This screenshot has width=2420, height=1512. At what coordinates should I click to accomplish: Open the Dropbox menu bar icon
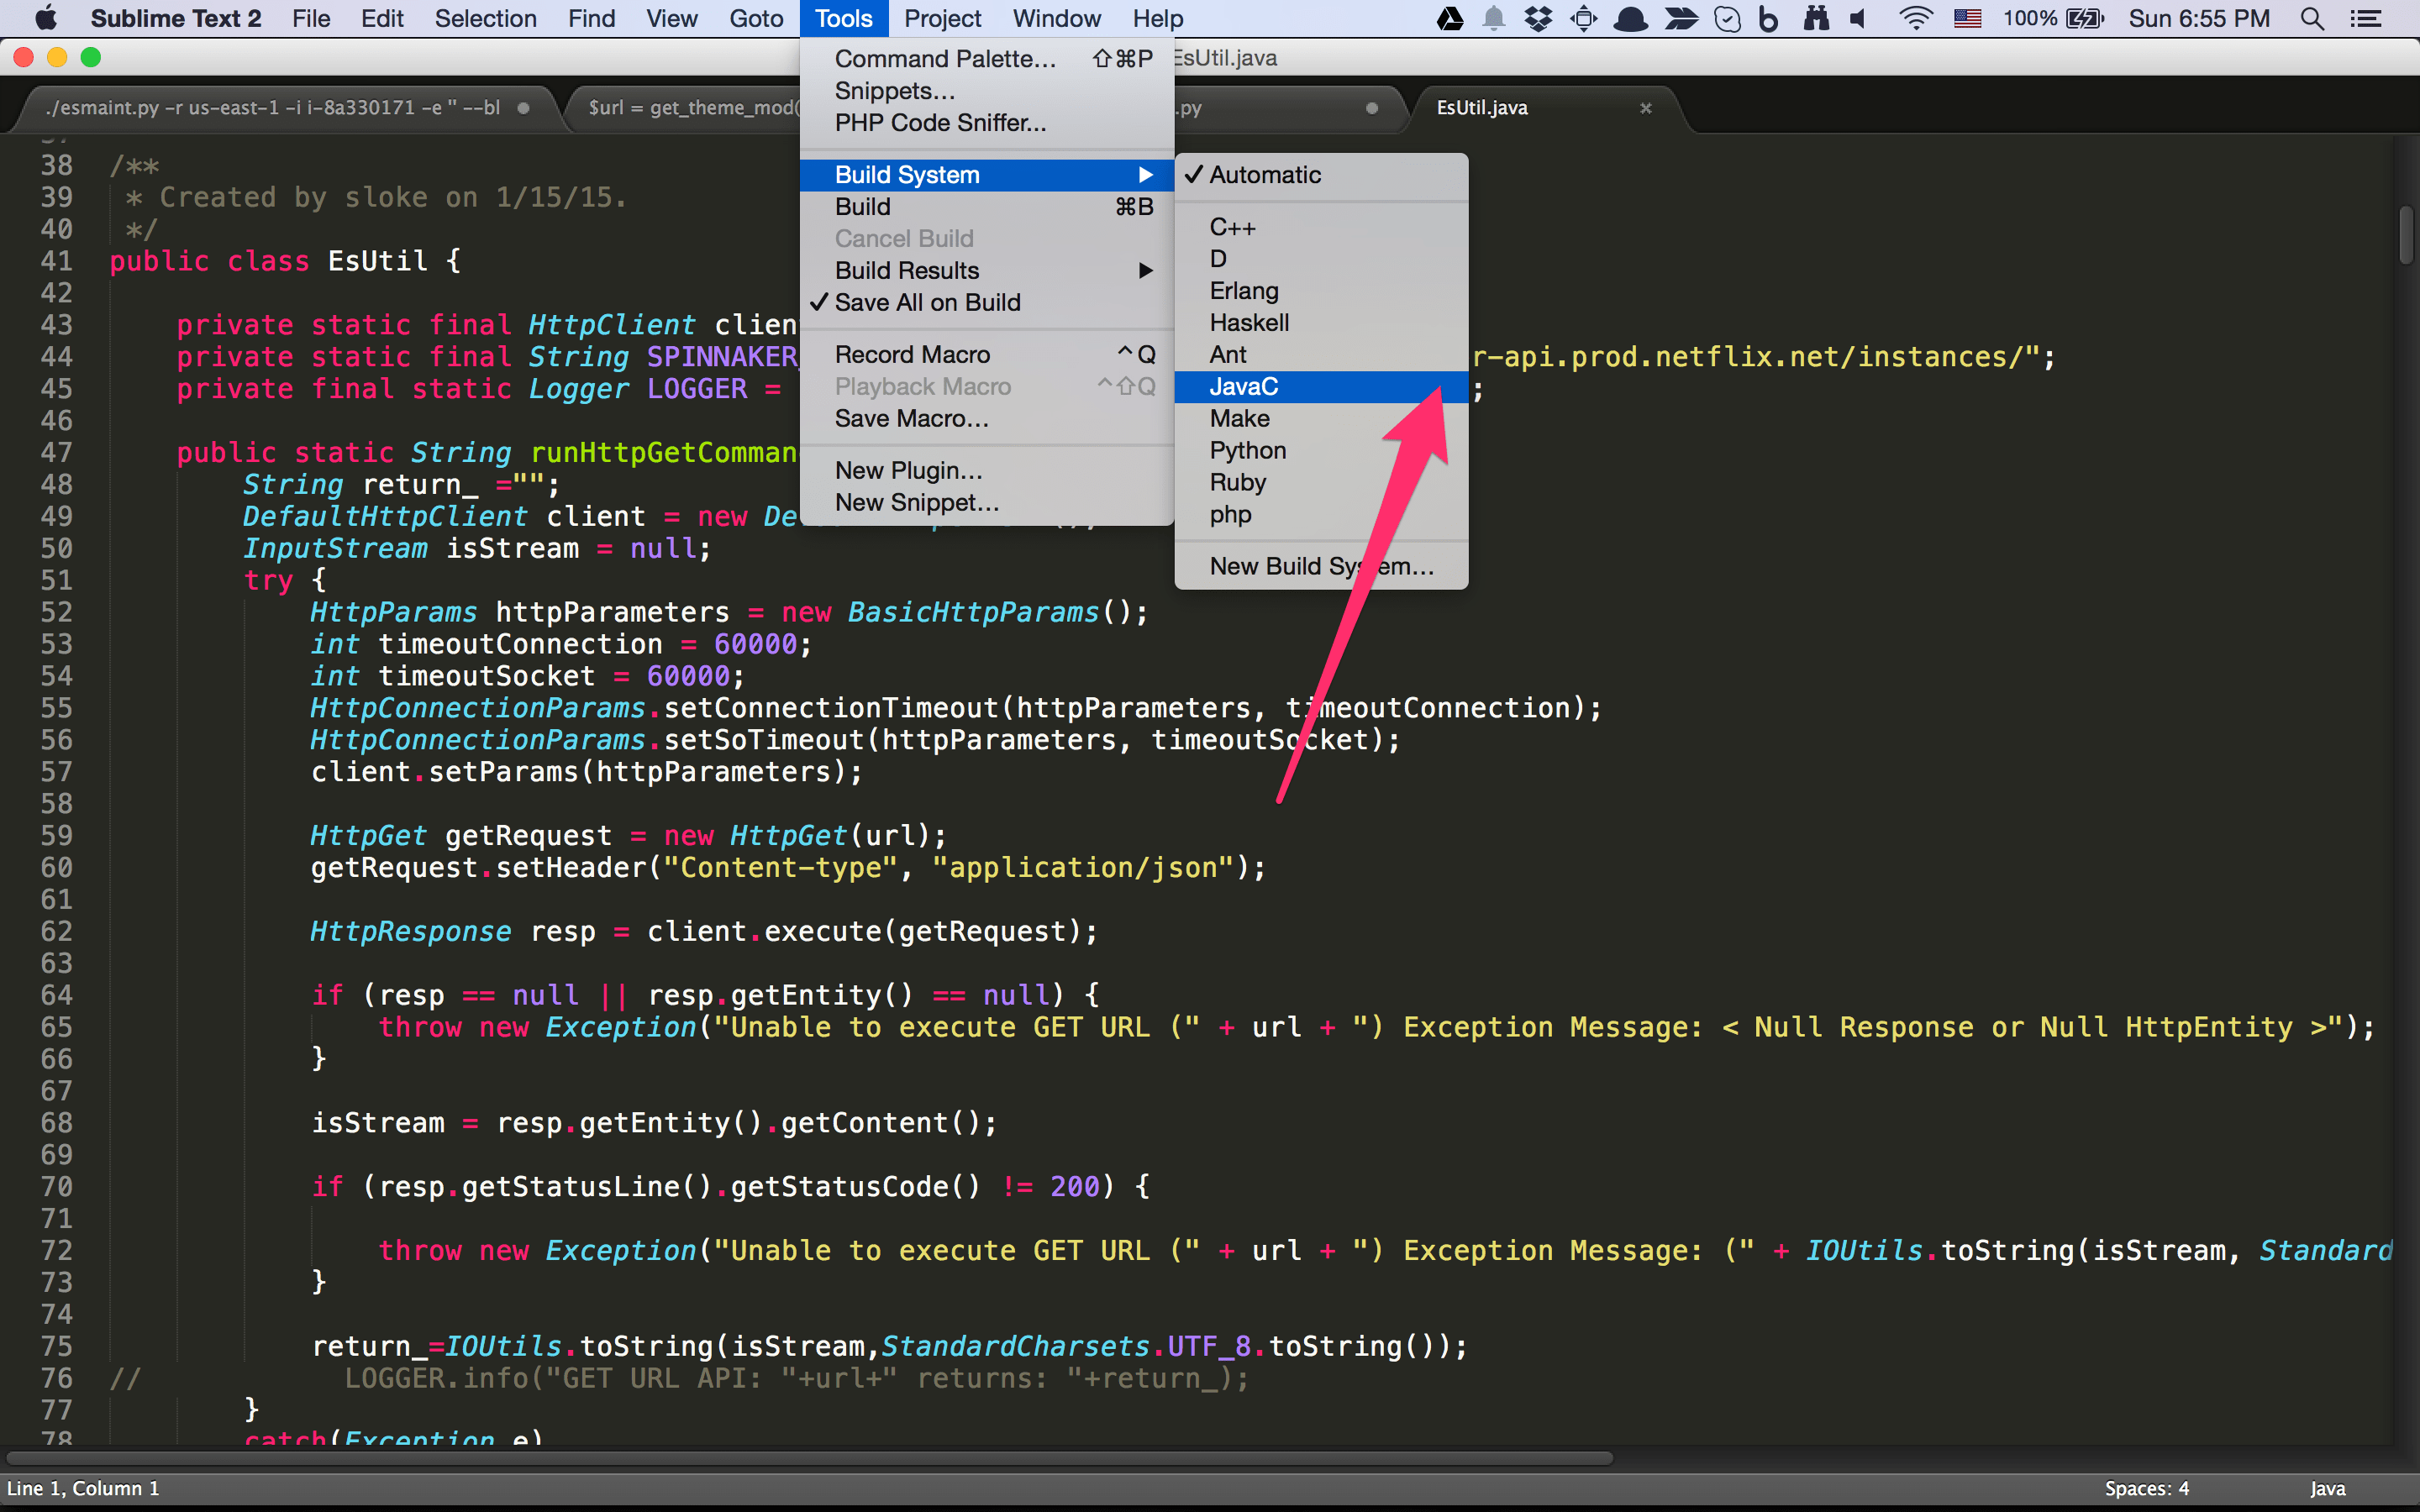click(1538, 18)
